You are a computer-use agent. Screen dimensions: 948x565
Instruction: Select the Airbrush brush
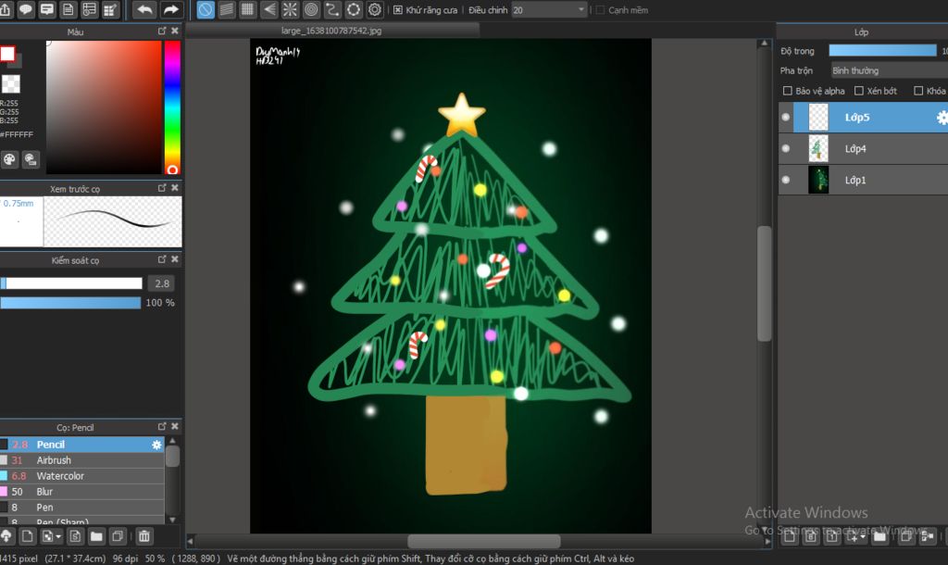82,460
